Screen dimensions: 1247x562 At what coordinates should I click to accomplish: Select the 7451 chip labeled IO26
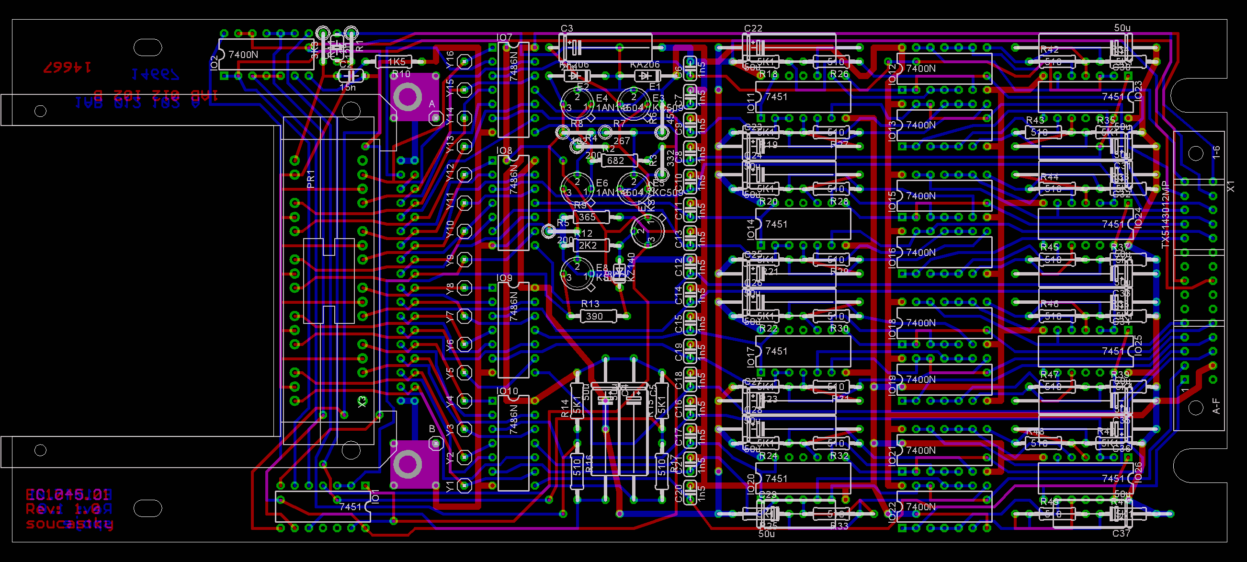click(1085, 479)
